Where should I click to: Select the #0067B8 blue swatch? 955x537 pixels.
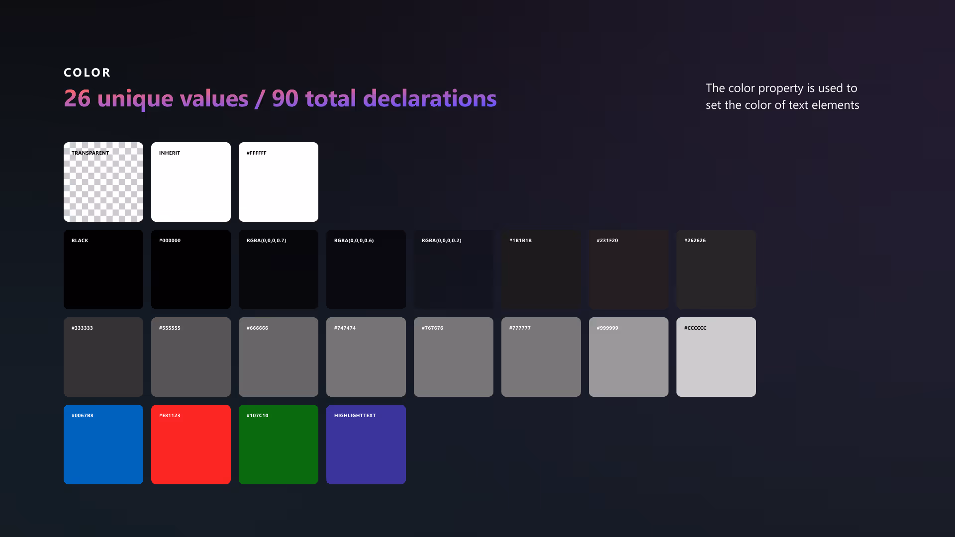click(x=103, y=444)
